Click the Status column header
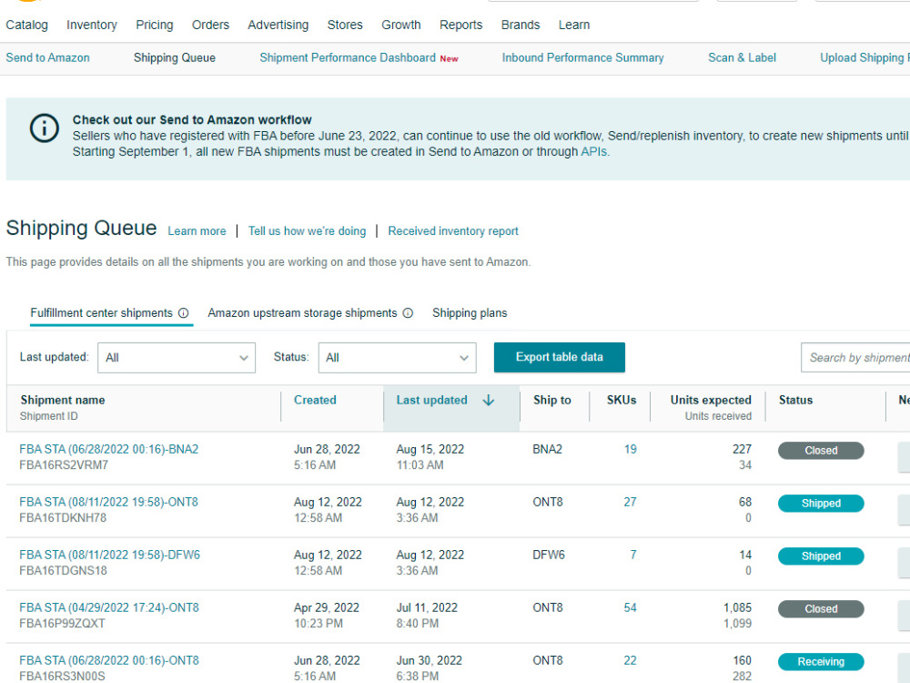 795,400
